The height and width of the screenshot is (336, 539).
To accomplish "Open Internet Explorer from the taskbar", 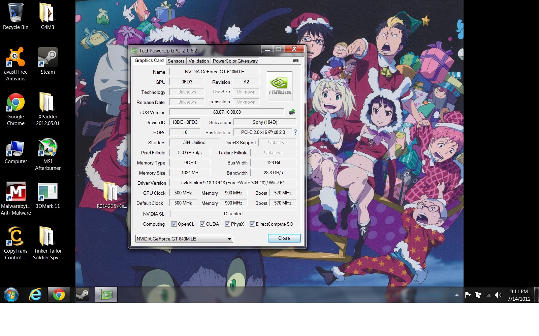I will pyautogui.click(x=35, y=295).
